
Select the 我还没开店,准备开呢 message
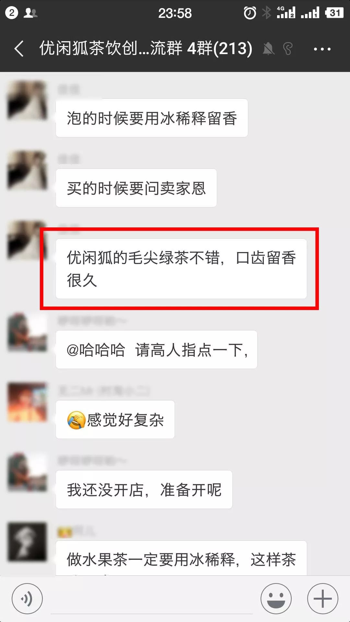click(144, 490)
